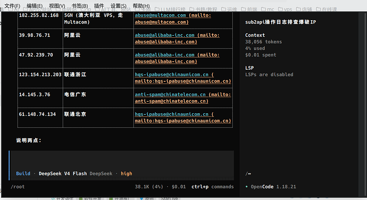Click the LSPs are disabled message

coord(269,74)
